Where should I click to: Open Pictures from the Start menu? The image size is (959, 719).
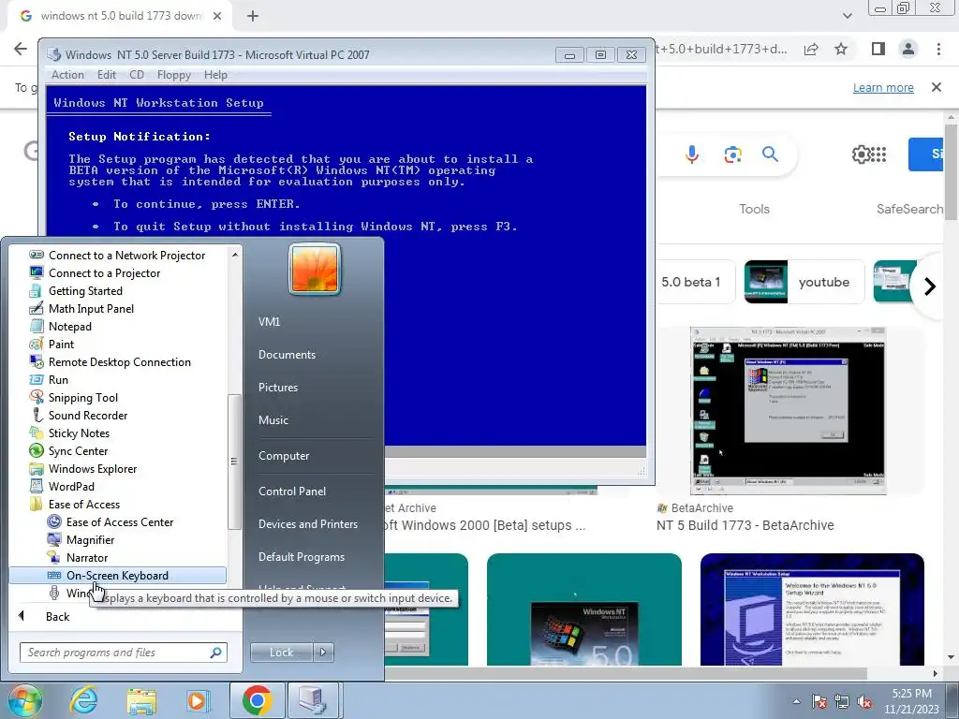[x=277, y=388]
